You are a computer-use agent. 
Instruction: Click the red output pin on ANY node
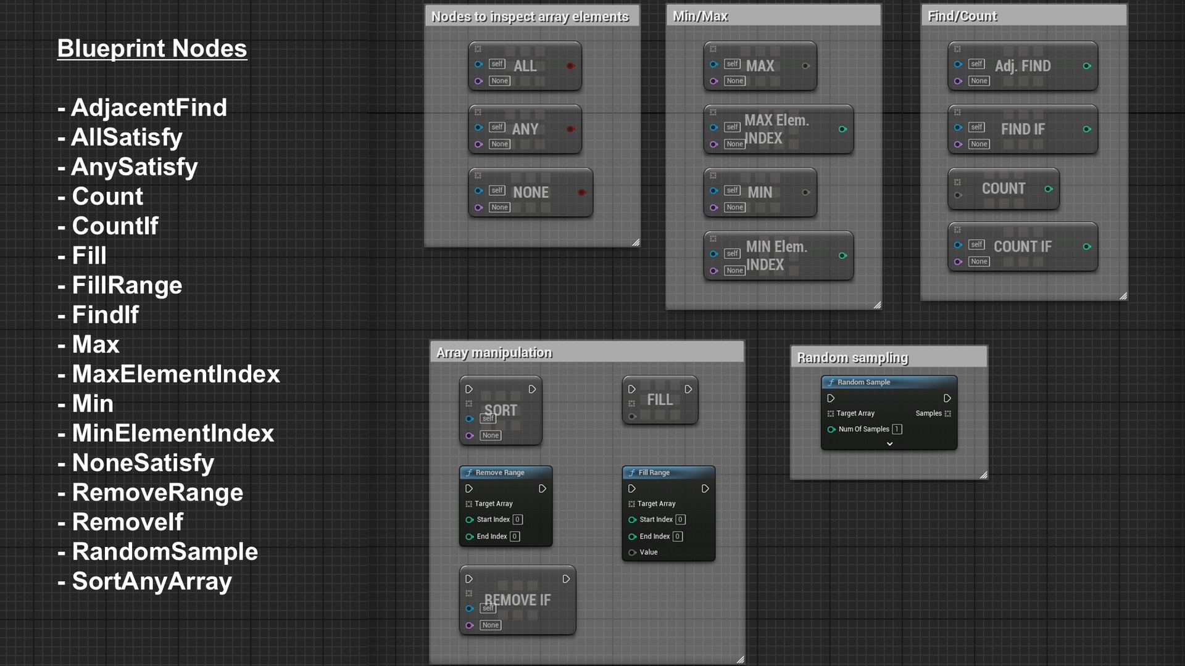click(571, 129)
